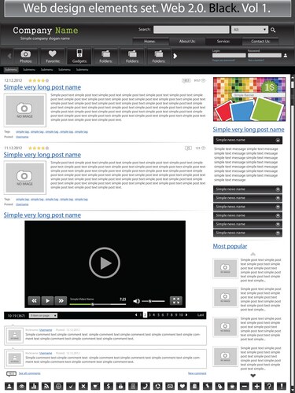Click the X cancel icon in bottom row
The height and width of the screenshot is (393, 295).
pyautogui.click(x=83, y=386)
